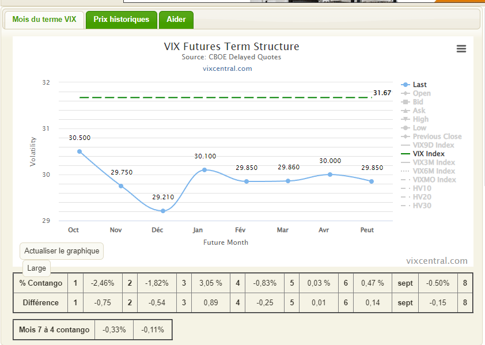Viewport: 485px width, 345px height.
Task: Show Previous Close series in legend
Action: click(x=431, y=137)
